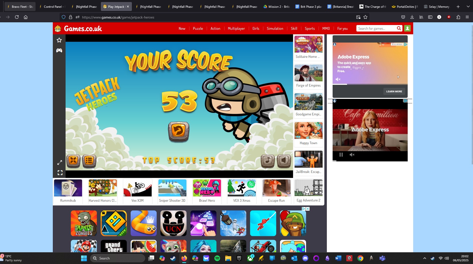Image resolution: width=473 pixels, height=264 pixels.
Task: Open the Action games category
Action: click(x=215, y=29)
